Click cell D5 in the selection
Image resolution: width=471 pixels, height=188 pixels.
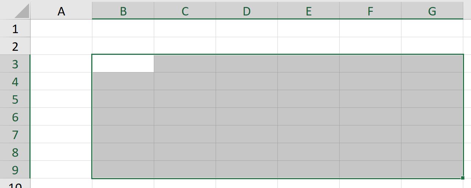click(247, 99)
